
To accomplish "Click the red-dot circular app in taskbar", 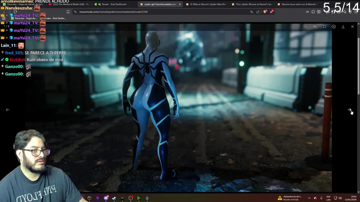I will point(131,198).
